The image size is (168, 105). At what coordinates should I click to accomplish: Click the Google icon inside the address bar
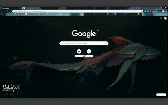tap(14, 11)
